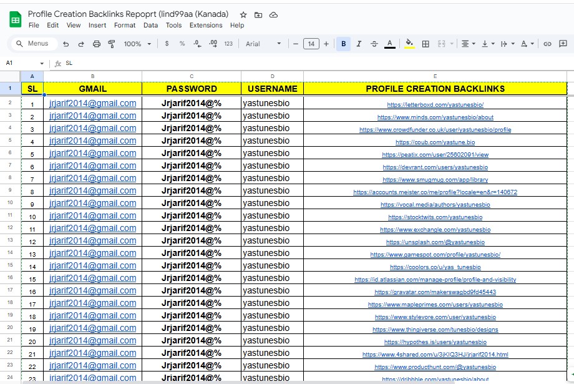
Task: Toggle bold formatting off
Action: (x=343, y=44)
